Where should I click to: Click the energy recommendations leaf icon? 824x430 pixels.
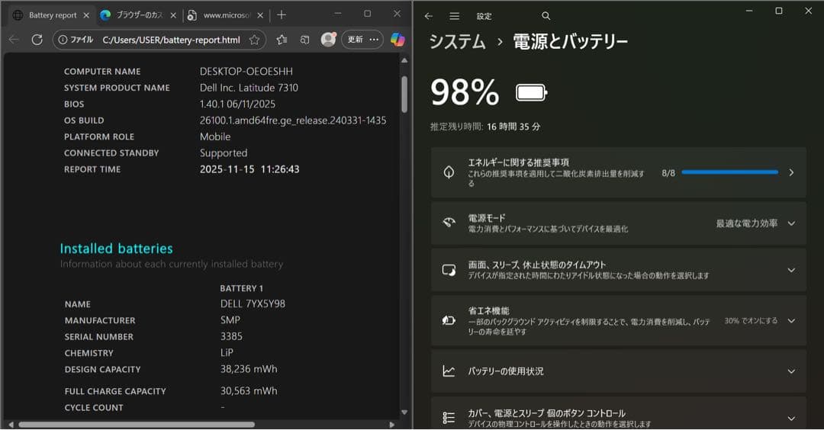449,172
